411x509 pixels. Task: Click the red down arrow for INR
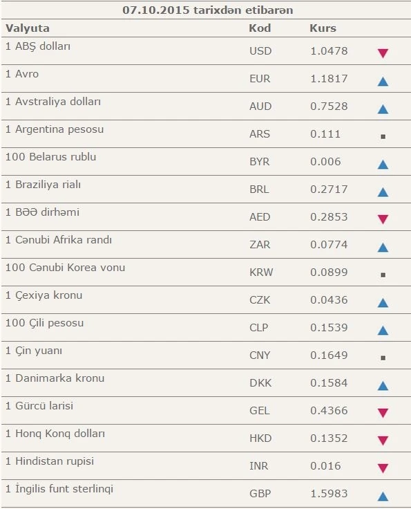(383, 468)
